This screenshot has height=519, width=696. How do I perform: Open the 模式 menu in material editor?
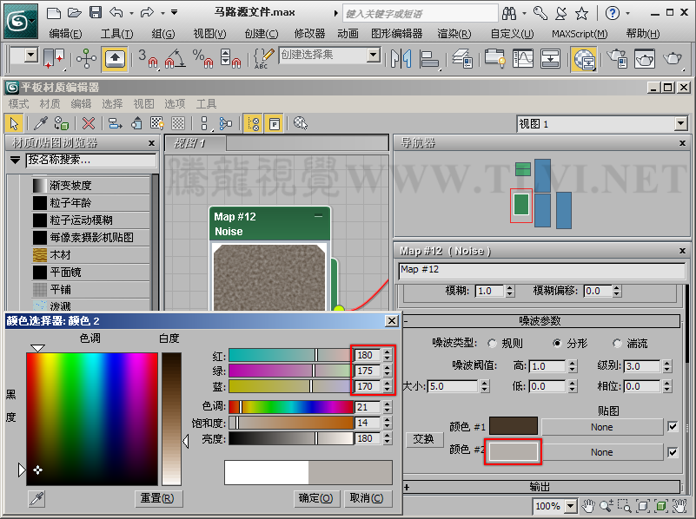pos(18,103)
